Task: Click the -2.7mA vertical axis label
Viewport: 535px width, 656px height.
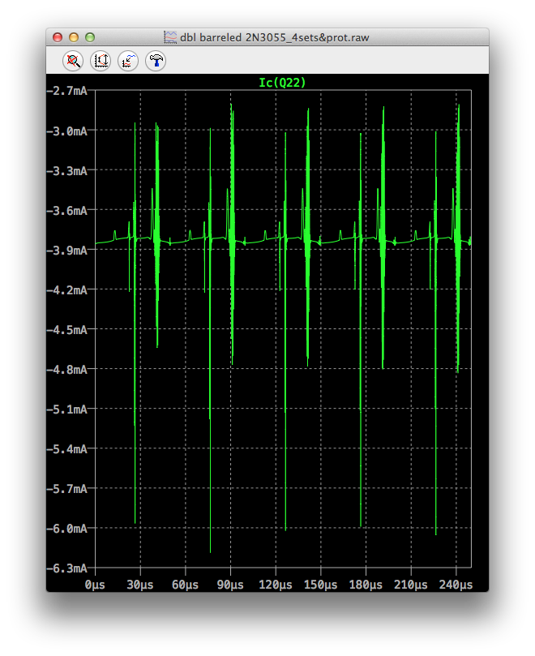Action: 67,91
